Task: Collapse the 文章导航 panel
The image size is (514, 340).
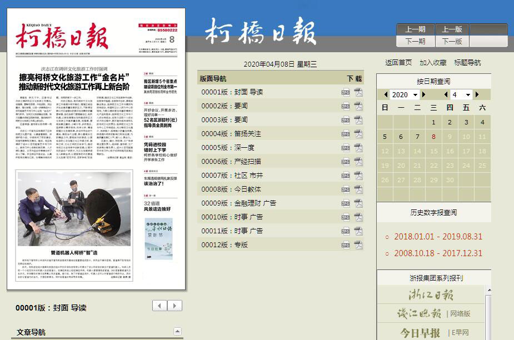Action: click(x=177, y=331)
